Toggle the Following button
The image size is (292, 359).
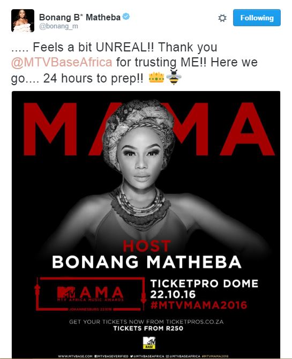[257, 18]
